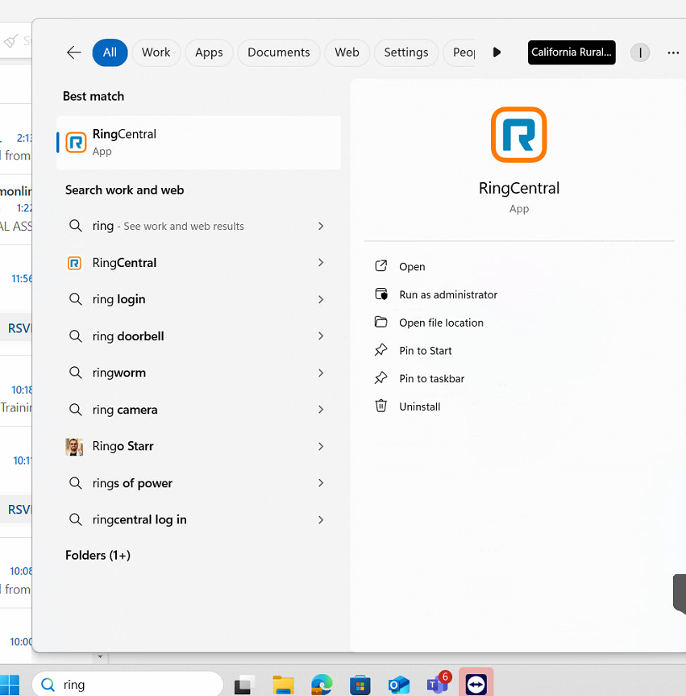Click the taskbar search box containing 'ring'
Screen dimensions: 686x696
pyautogui.click(x=128, y=685)
